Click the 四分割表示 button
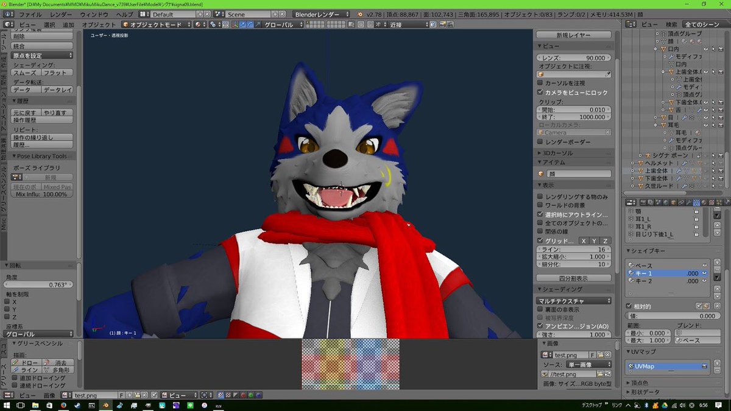The image size is (731, 411). point(574,278)
